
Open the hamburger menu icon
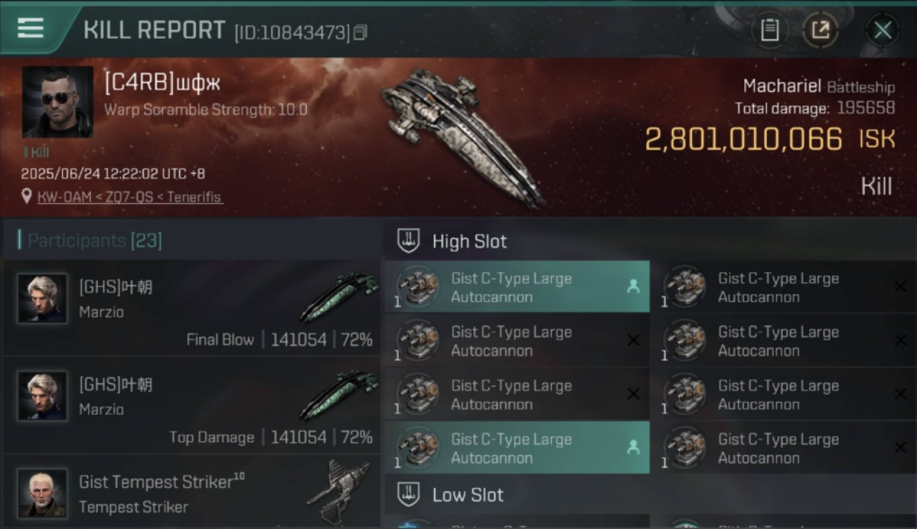[30, 29]
